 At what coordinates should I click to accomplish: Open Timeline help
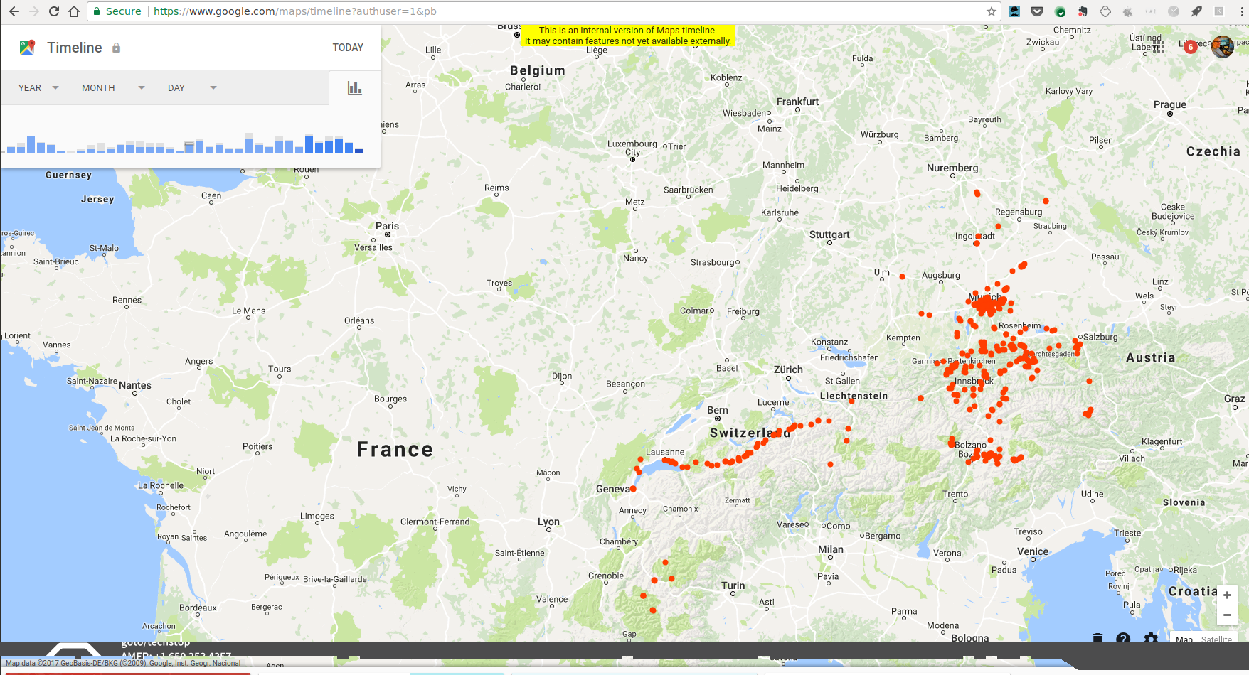click(1123, 637)
